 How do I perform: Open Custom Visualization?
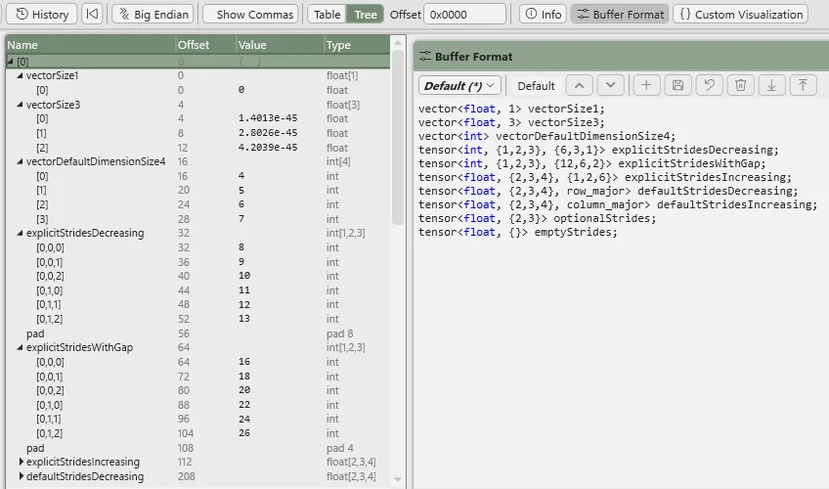click(740, 15)
